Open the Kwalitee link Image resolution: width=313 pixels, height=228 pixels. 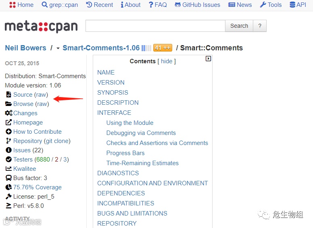[x=25, y=169]
